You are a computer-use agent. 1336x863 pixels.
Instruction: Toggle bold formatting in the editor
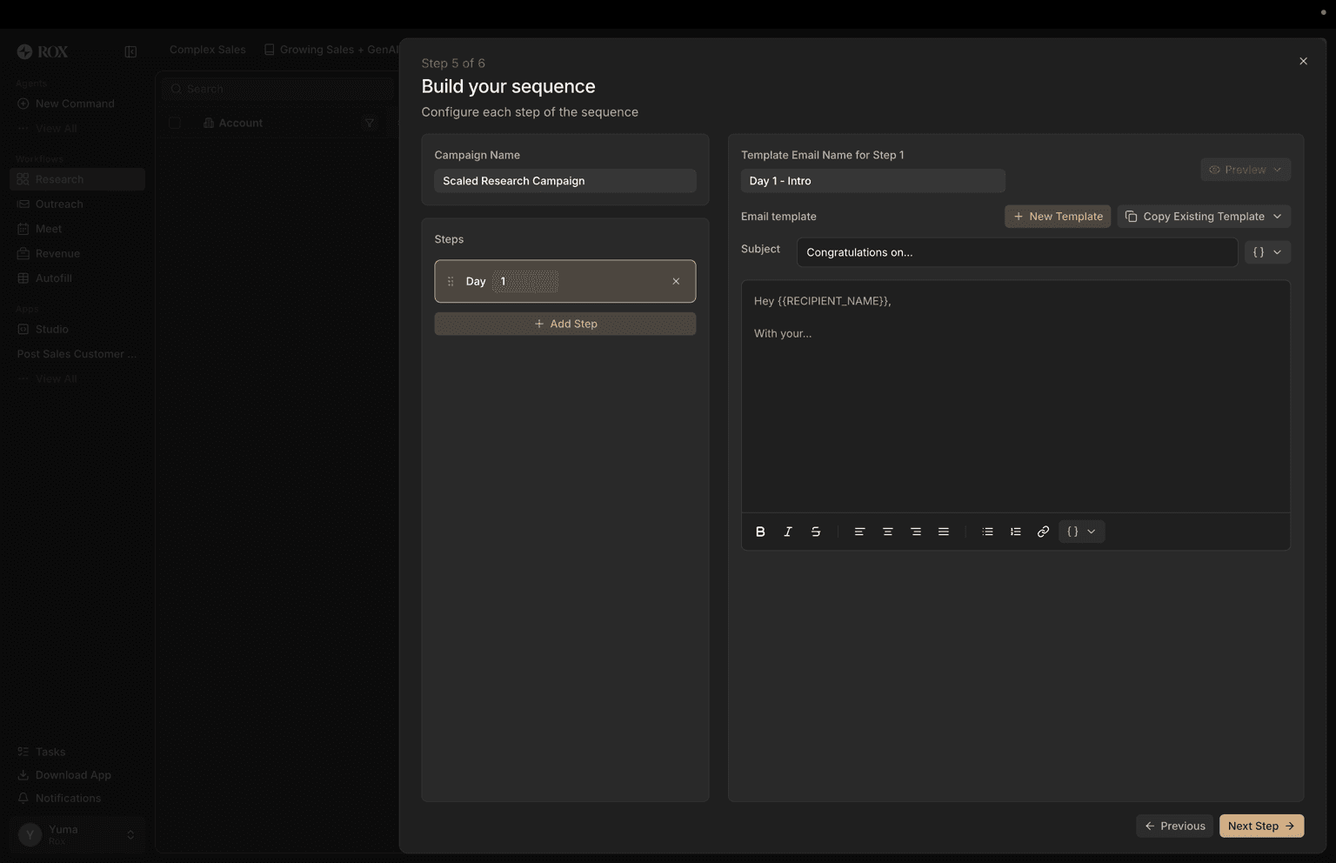click(x=759, y=531)
